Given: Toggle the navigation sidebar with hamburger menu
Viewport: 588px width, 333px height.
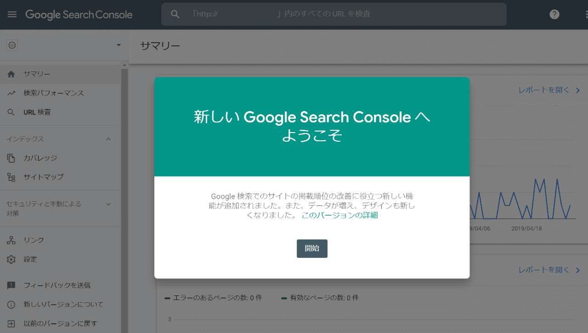Looking at the screenshot, I should pyautogui.click(x=12, y=14).
